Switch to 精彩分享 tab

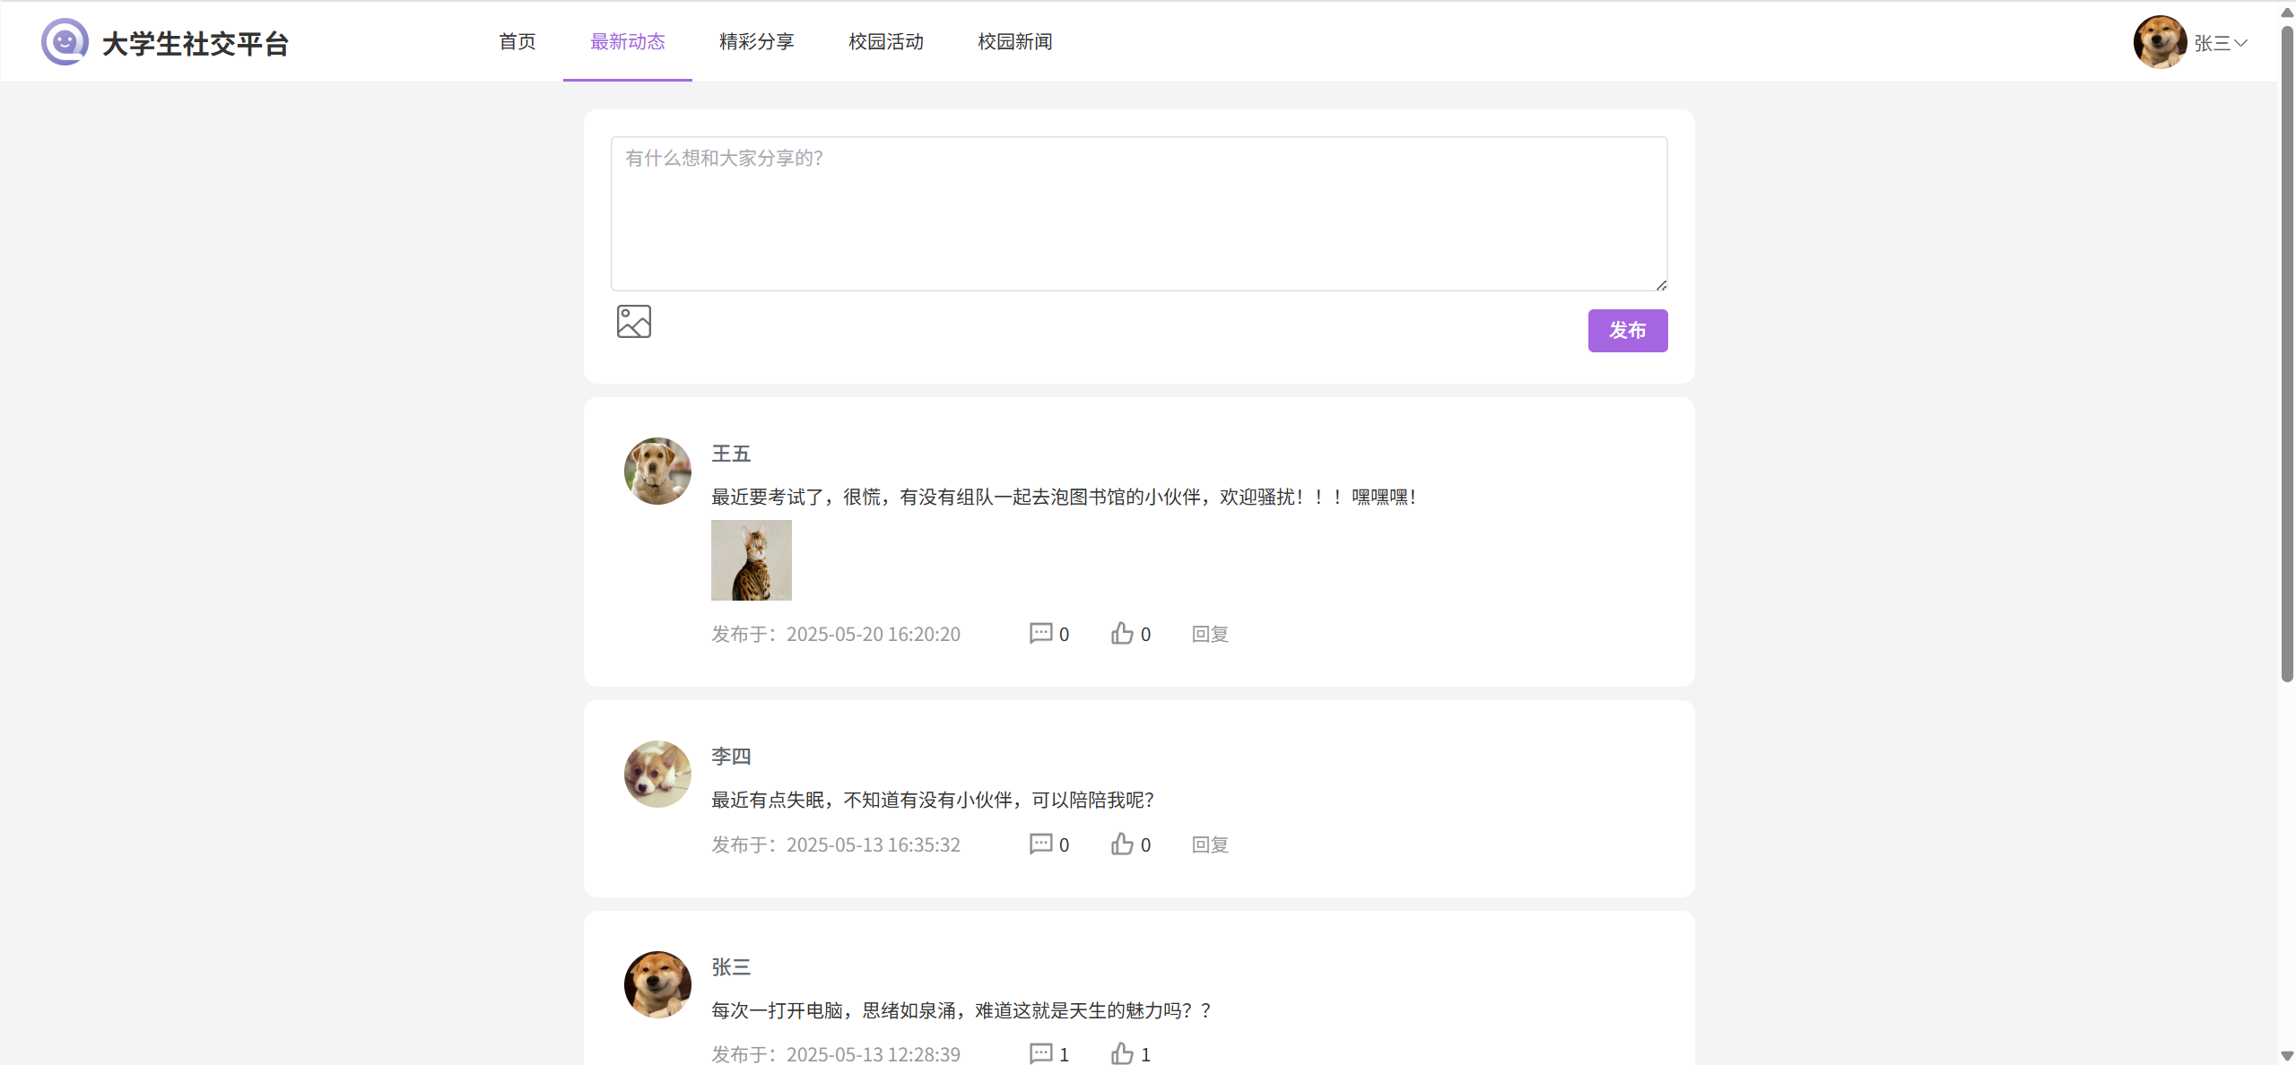point(756,42)
